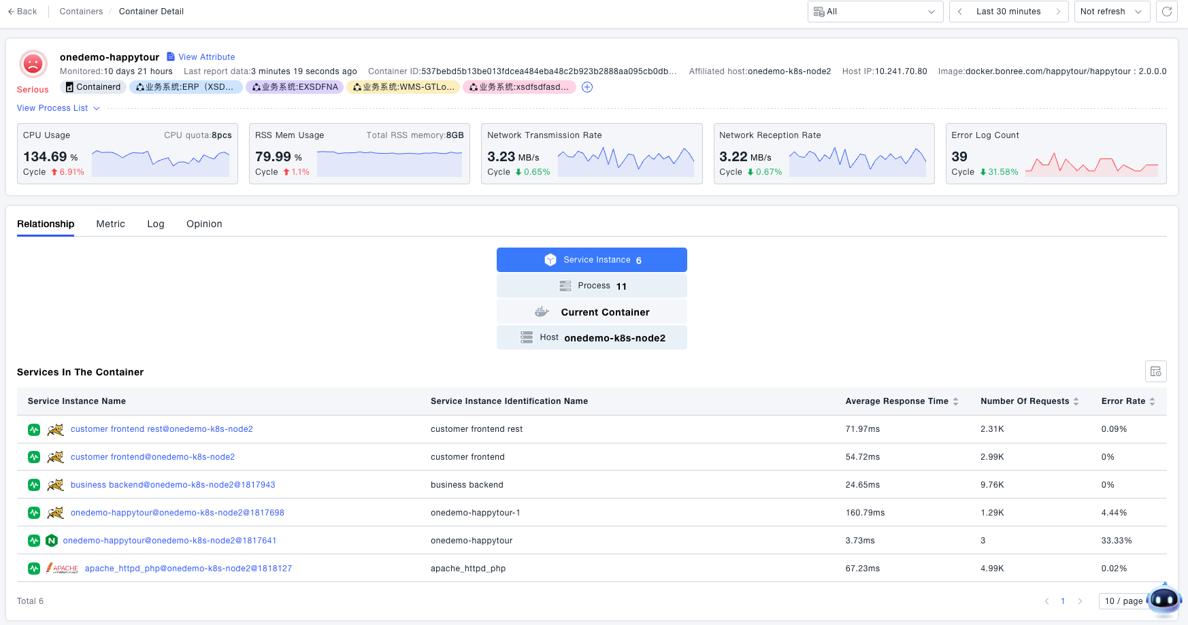This screenshot has width=1188, height=625.
Task: Click the Apache logo icon in table
Action: tap(63, 569)
